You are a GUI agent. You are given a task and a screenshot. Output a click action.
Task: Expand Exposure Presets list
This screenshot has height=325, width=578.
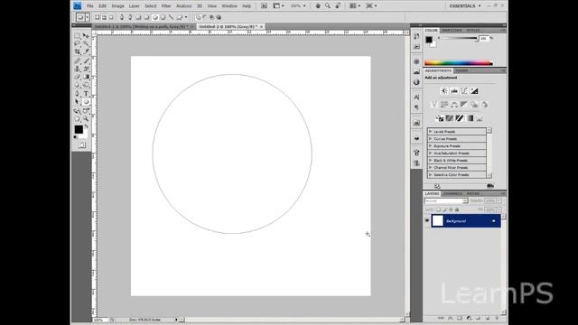click(430, 146)
